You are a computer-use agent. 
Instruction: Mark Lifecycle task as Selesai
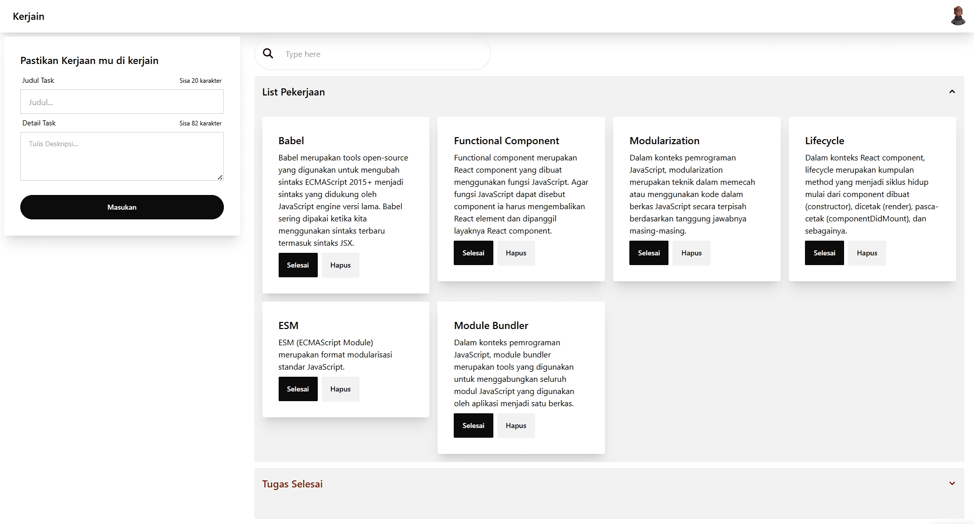click(824, 253)
